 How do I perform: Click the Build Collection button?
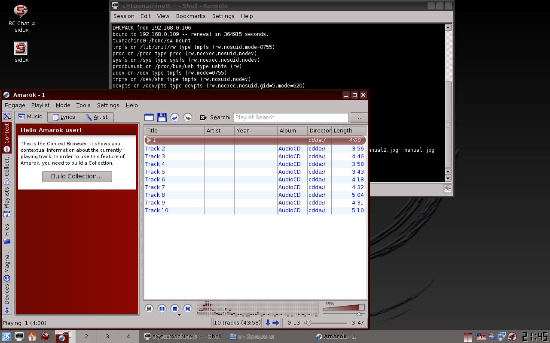77,176
